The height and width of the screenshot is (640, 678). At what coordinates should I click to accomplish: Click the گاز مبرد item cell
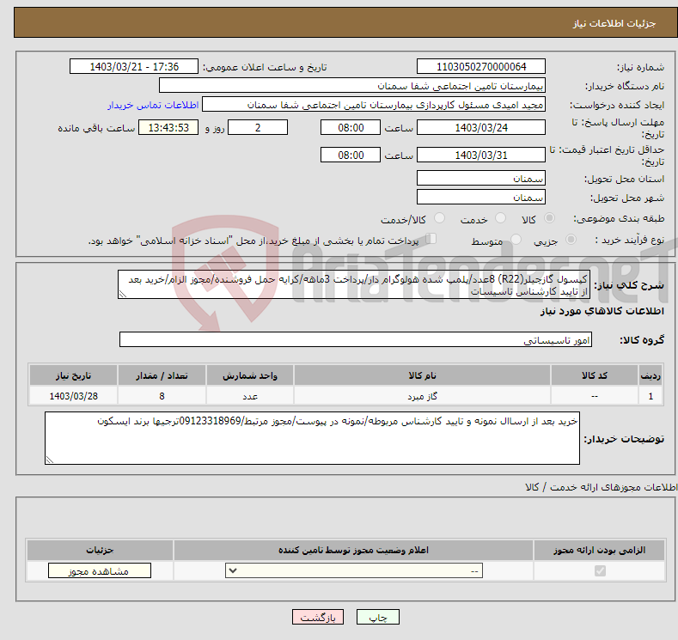(422, 396)
